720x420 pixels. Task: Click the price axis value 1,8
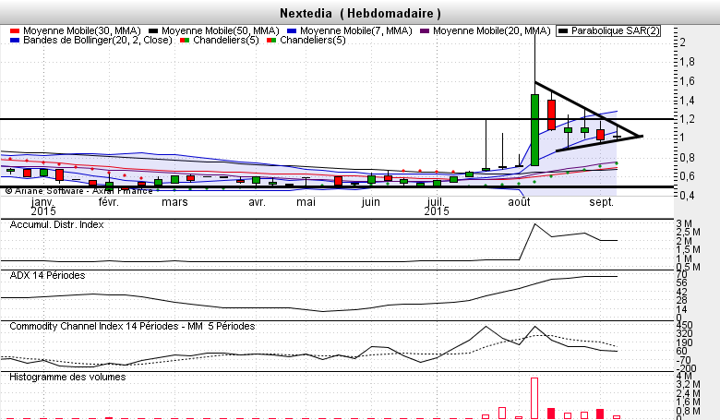coord(688,62)
